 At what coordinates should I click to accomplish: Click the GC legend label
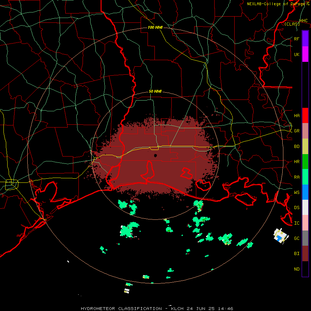tap(296, 238)
